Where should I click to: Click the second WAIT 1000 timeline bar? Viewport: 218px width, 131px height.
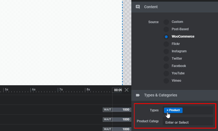point(117,120)
